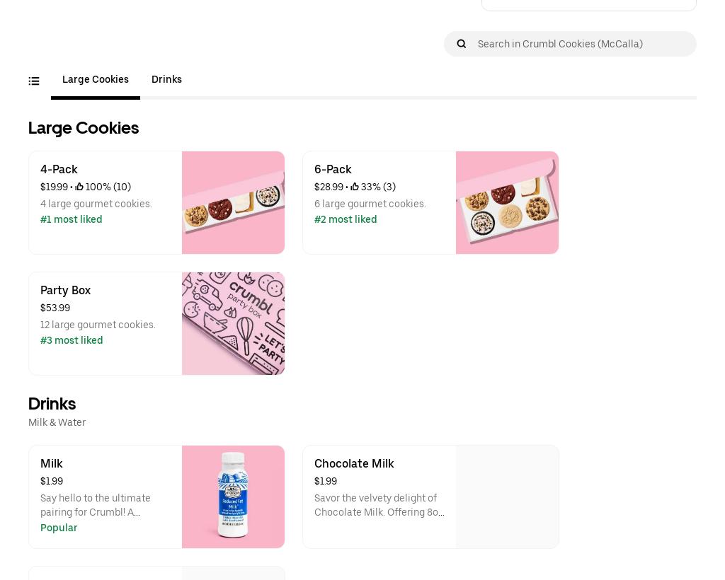Viewport: 725px width, 580px height.
Task: Click the Party Box pink lid image
Action: click(x=233, y=323)
